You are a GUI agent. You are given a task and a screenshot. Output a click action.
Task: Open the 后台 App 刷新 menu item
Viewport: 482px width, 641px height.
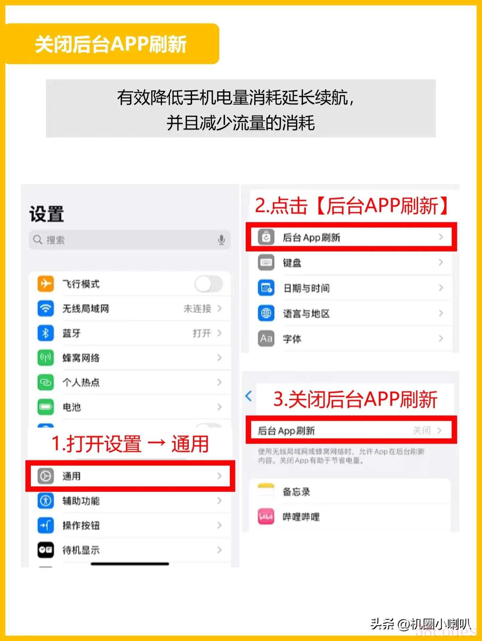(x=351, y=237)
